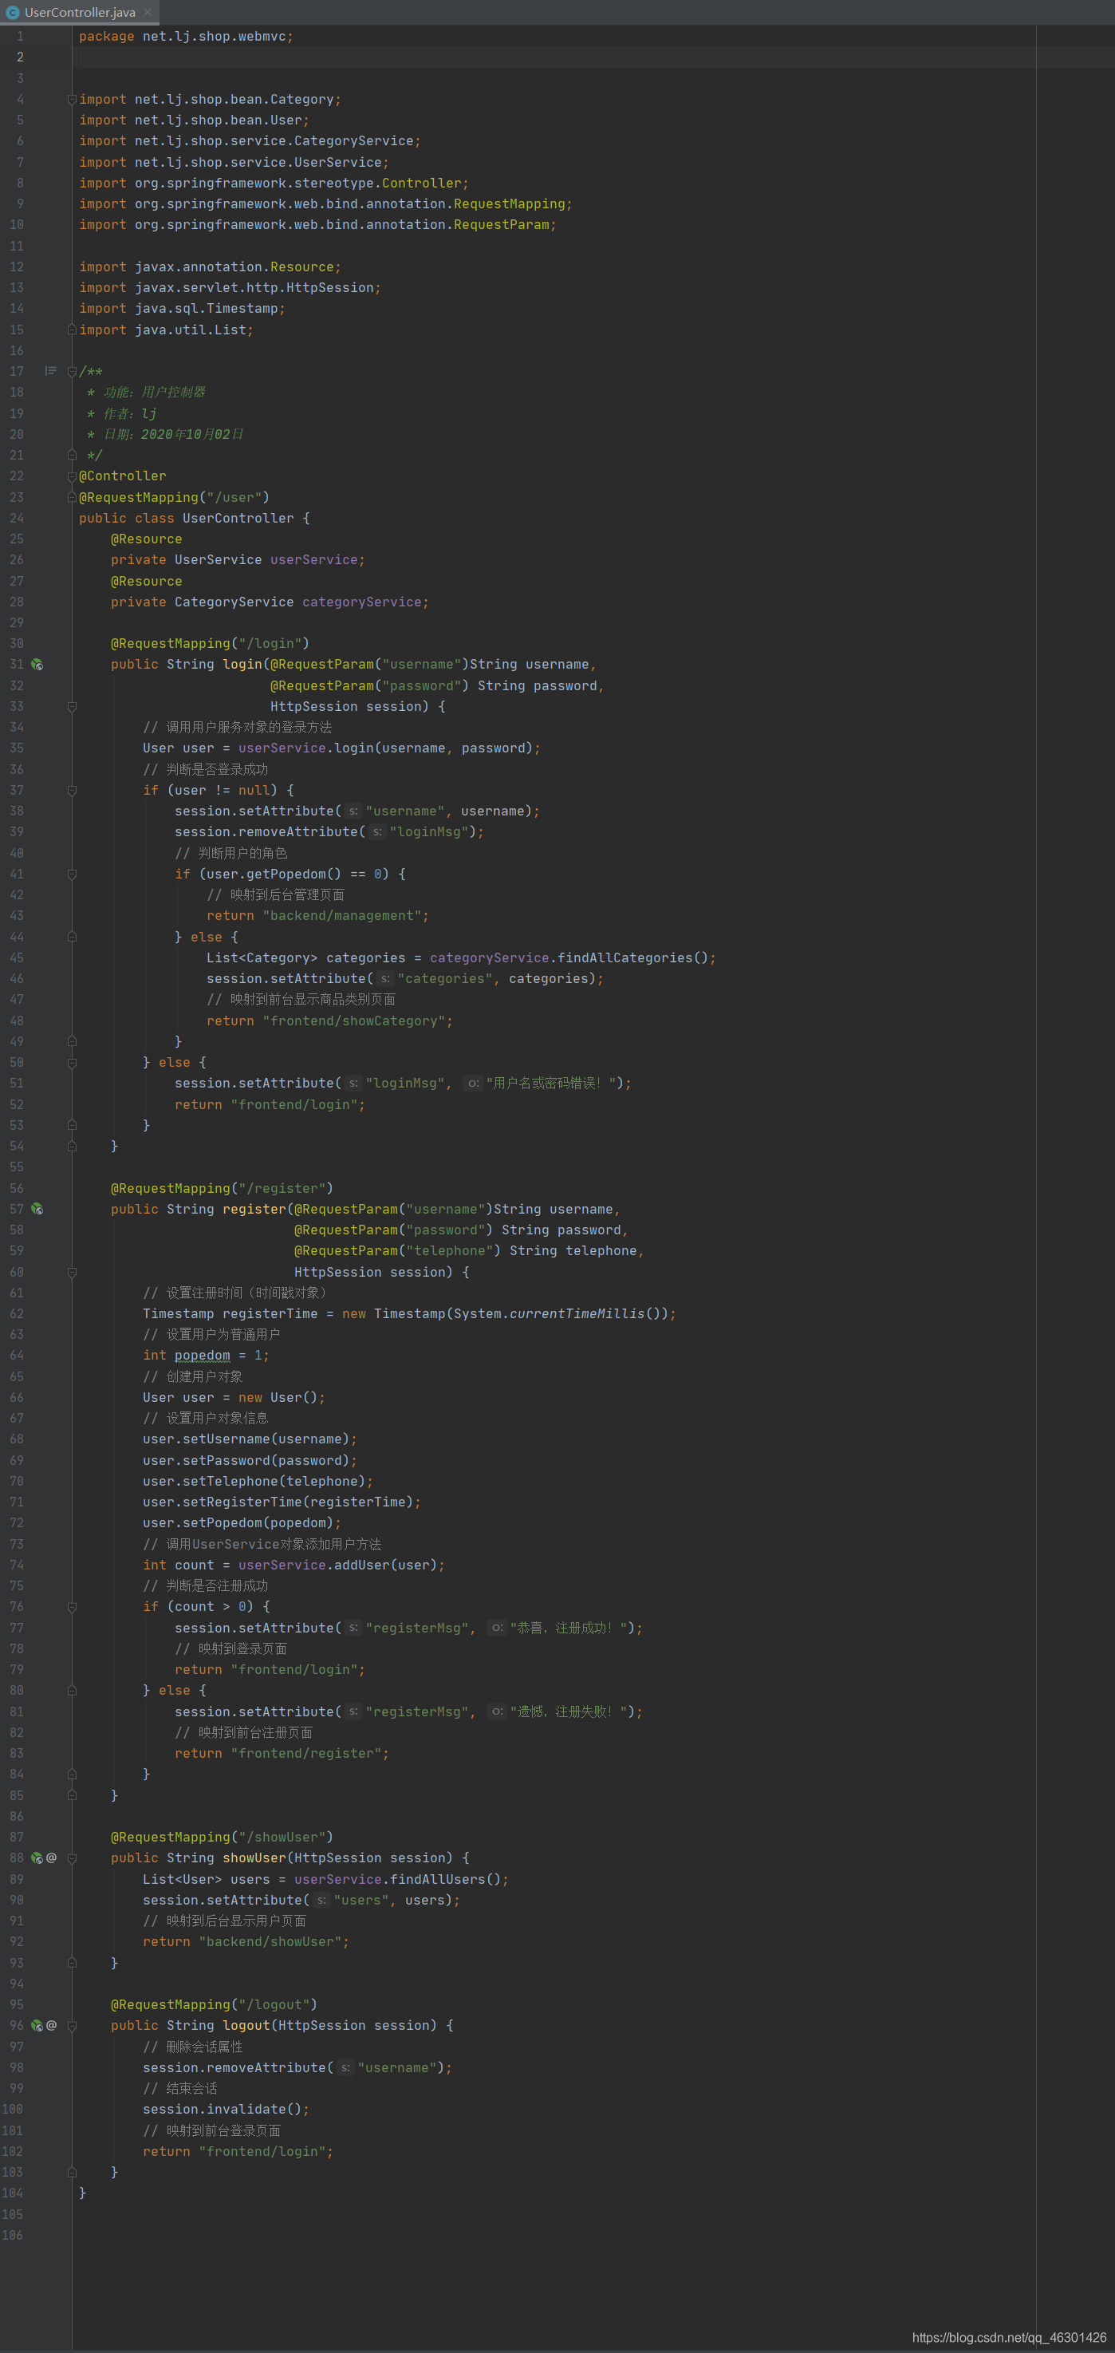Click the register method name on line 57
Viewport: 1115px width, 2353px height.
point(254,1209)
